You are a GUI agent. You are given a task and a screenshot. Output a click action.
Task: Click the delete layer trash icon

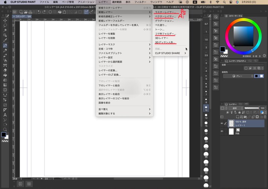click(x=265, y=117)
